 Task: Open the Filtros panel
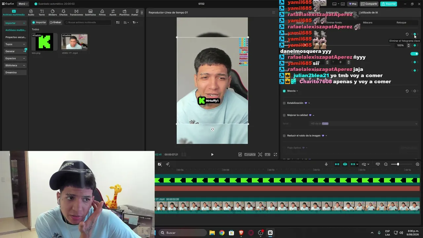pos(102,13)
